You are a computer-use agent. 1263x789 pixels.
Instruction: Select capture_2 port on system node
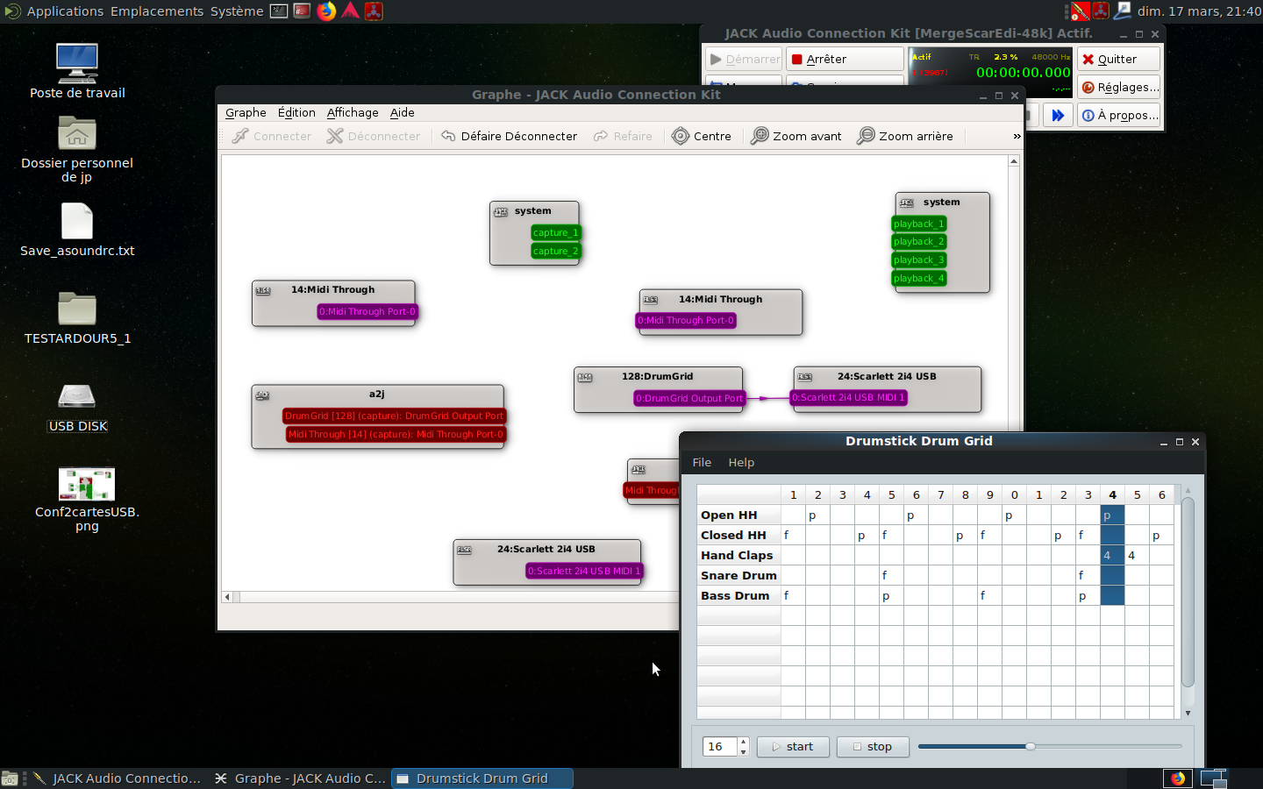click(555, 251)
